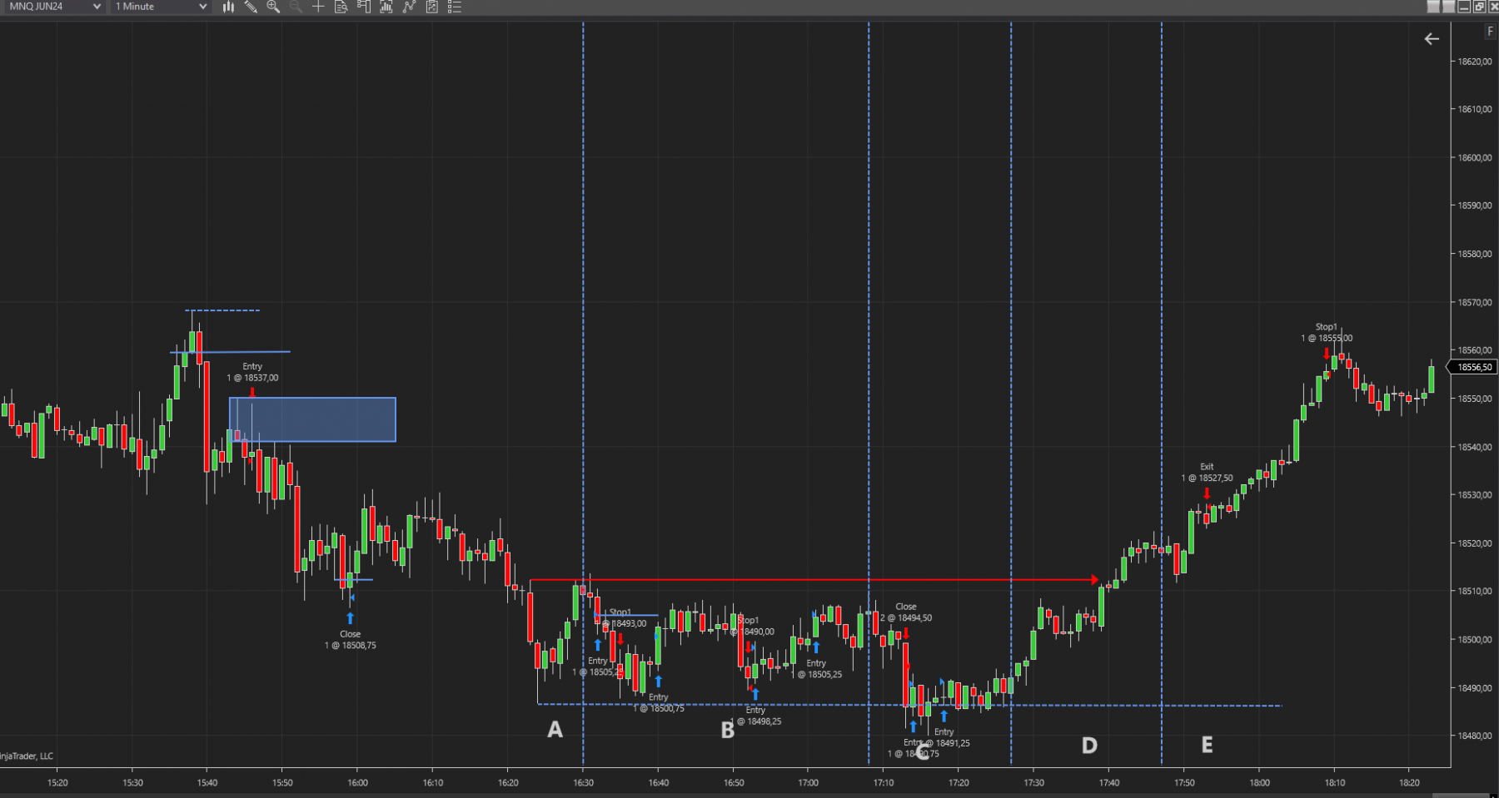Click the 17:00 time axis label

pos(808,783)
